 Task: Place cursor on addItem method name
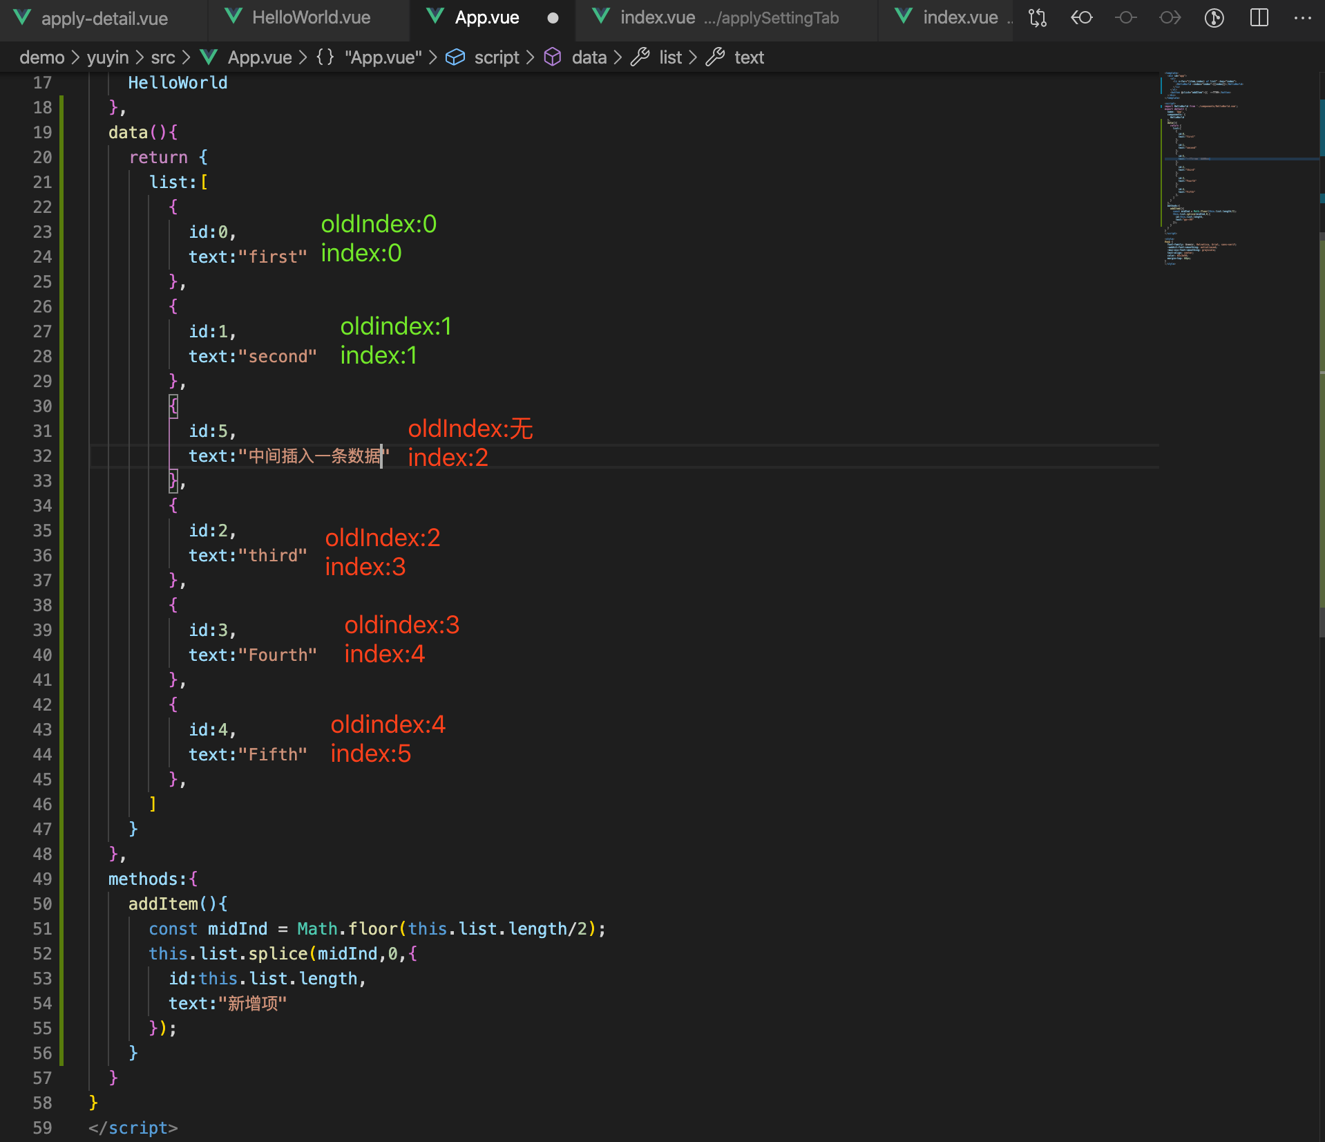click(163, 904)
